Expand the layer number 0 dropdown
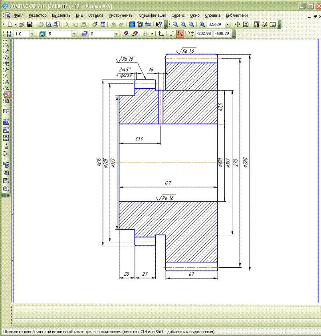The image size is (321, 336). (x=116, y=34)
